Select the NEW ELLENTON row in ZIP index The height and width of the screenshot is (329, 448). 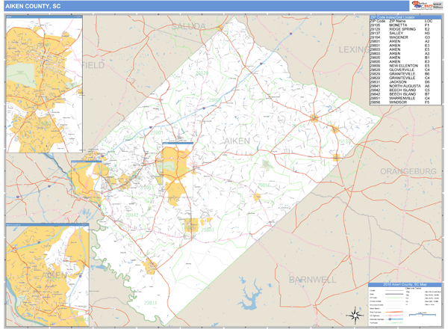404,66
